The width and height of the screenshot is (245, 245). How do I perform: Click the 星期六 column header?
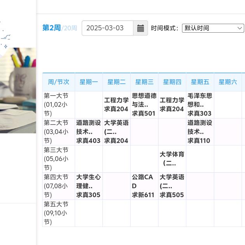click(x=228, y=82)
